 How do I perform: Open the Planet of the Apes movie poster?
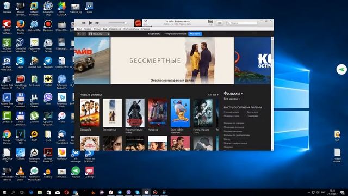(x=135, y=113)
